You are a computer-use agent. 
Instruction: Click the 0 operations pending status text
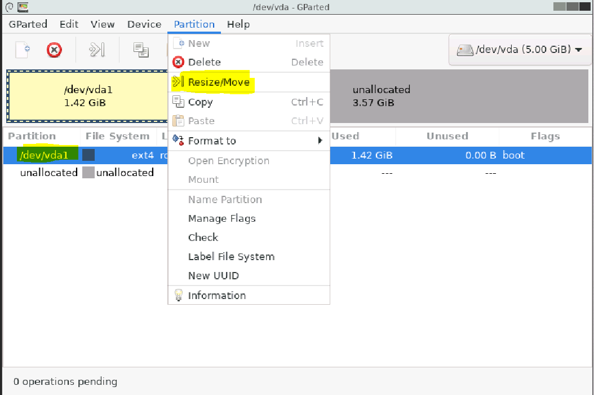point(65,381)
